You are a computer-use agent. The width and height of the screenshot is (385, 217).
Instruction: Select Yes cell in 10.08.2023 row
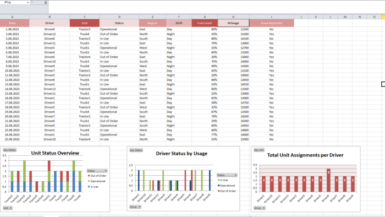coord(271,71)
